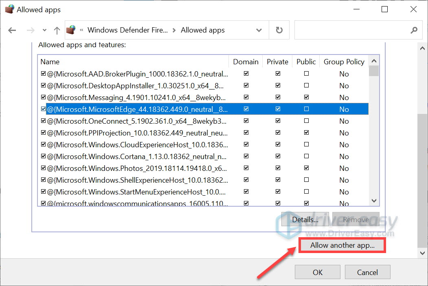
Task: Sort by the Public column header
Action: pyautogui.click(x=306, y=62)
